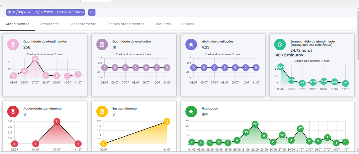Click the 16 data point on 06/07
The width and height of the screenshot is (359, 154).
pyautogui.click(x=24, y=71)
